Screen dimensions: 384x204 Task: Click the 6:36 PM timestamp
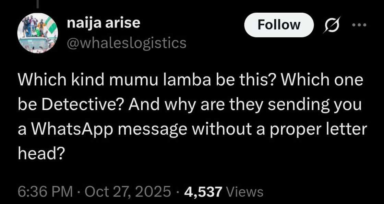45,192
